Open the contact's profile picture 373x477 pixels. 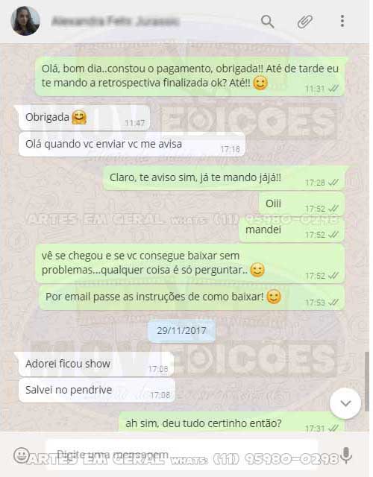[x=25, y=21]
